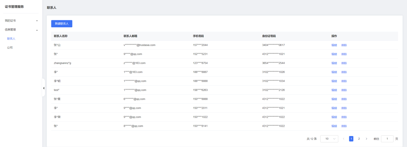The width and height of the screenshot is (407, 147).
Task: Click ID number ending in 0617
Action: (273, 45)
